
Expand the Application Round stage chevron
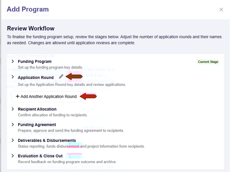click(13, 77)
